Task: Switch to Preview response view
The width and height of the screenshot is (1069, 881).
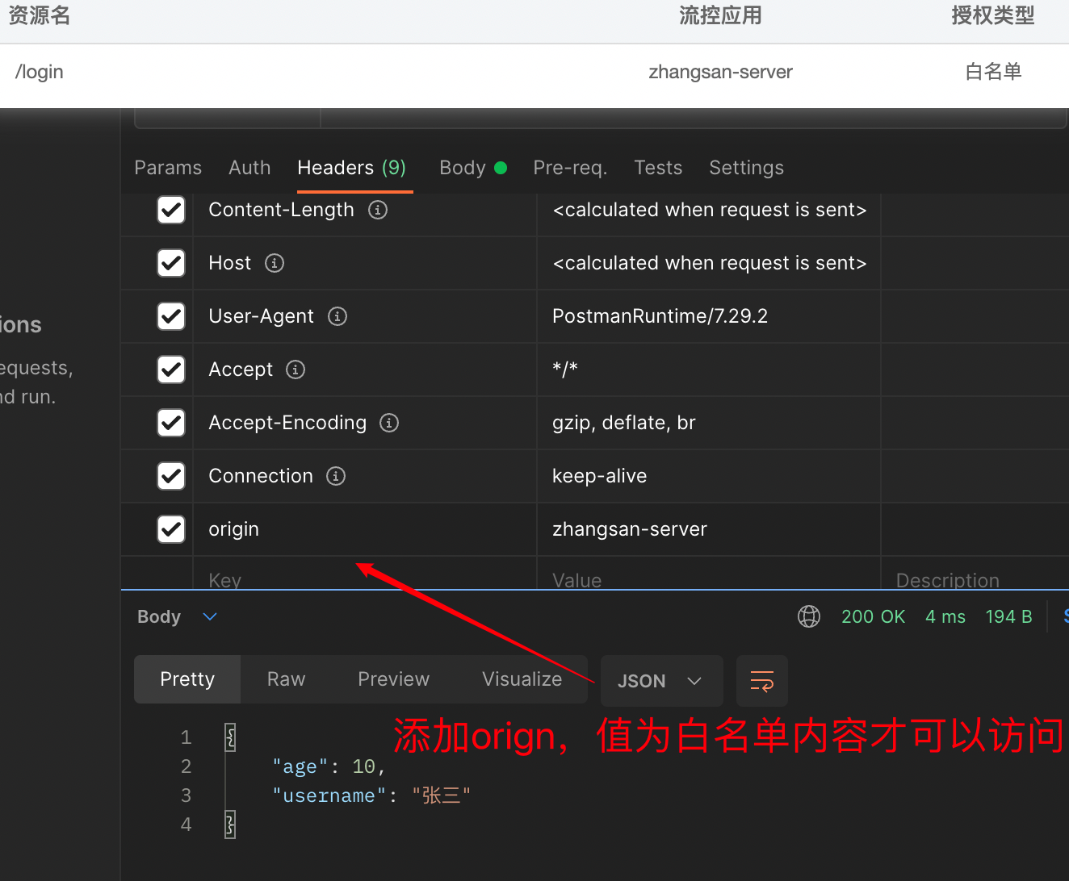Action: pyautogui.click(x=393, y=679)
